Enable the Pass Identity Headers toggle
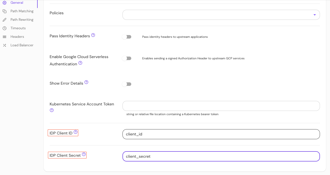 pyautogui.click(x=127, y=37)
